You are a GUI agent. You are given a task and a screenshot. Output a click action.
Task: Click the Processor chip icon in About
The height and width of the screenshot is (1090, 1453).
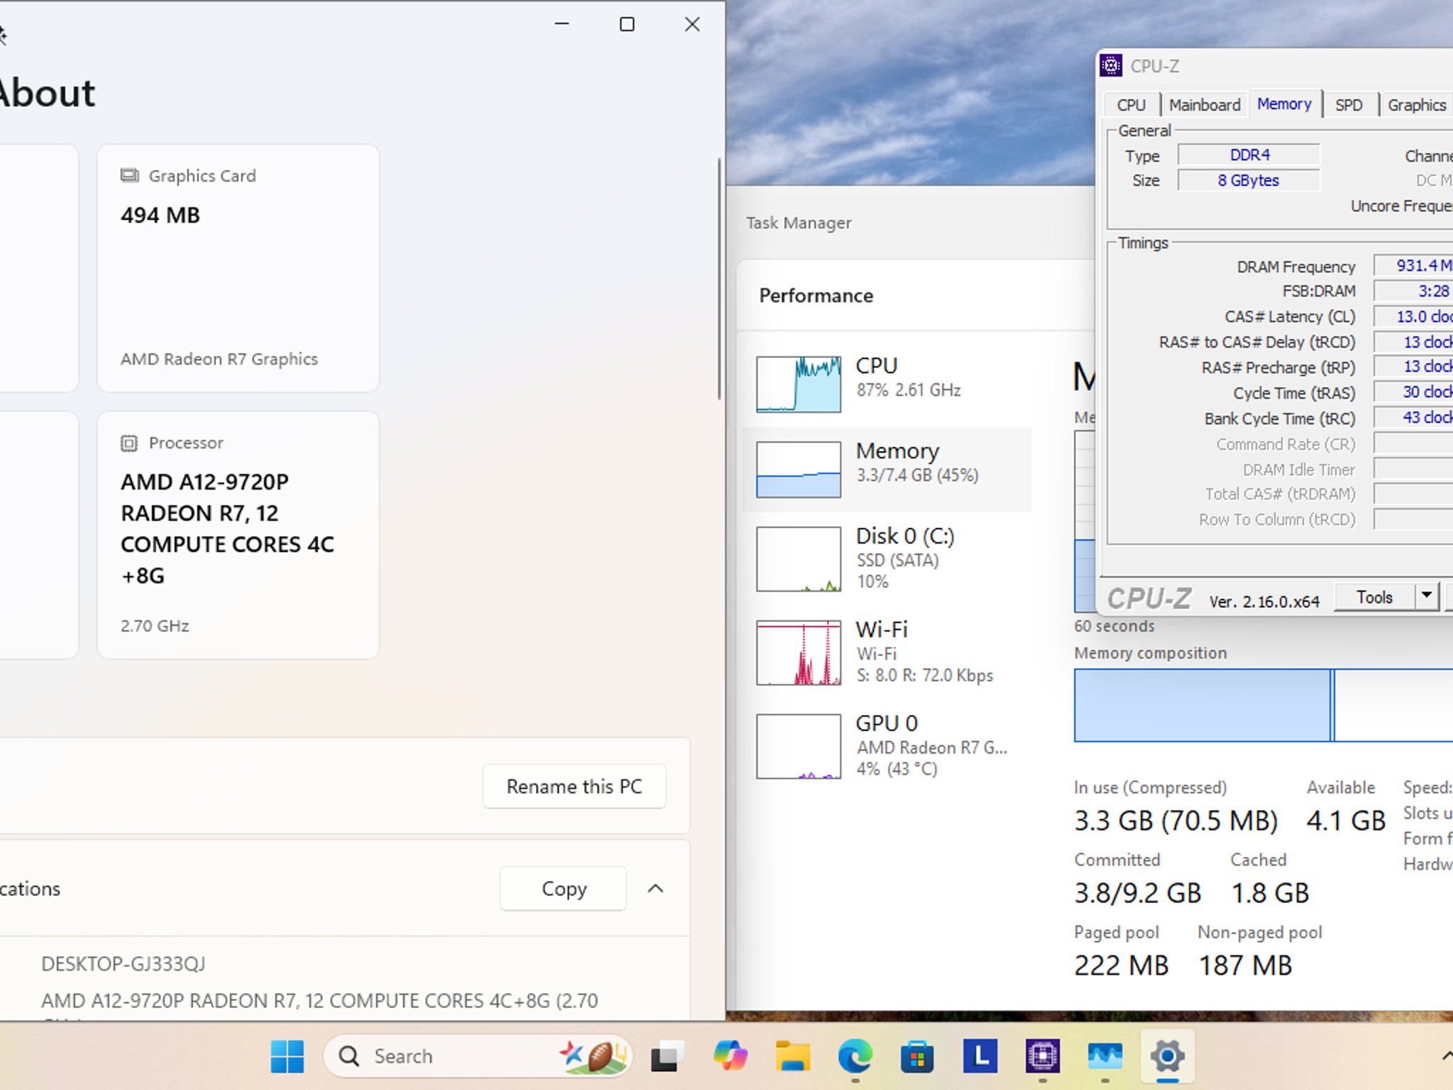[129, 443]
